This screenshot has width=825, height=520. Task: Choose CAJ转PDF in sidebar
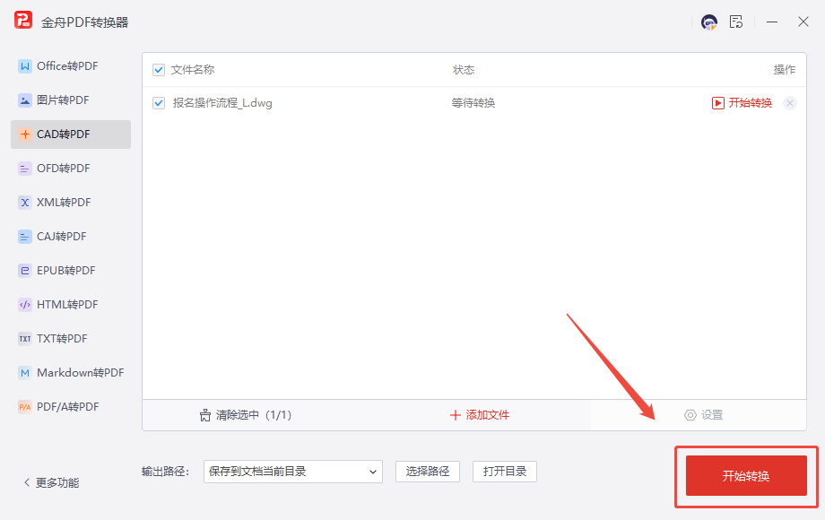(x=71, y=237)
